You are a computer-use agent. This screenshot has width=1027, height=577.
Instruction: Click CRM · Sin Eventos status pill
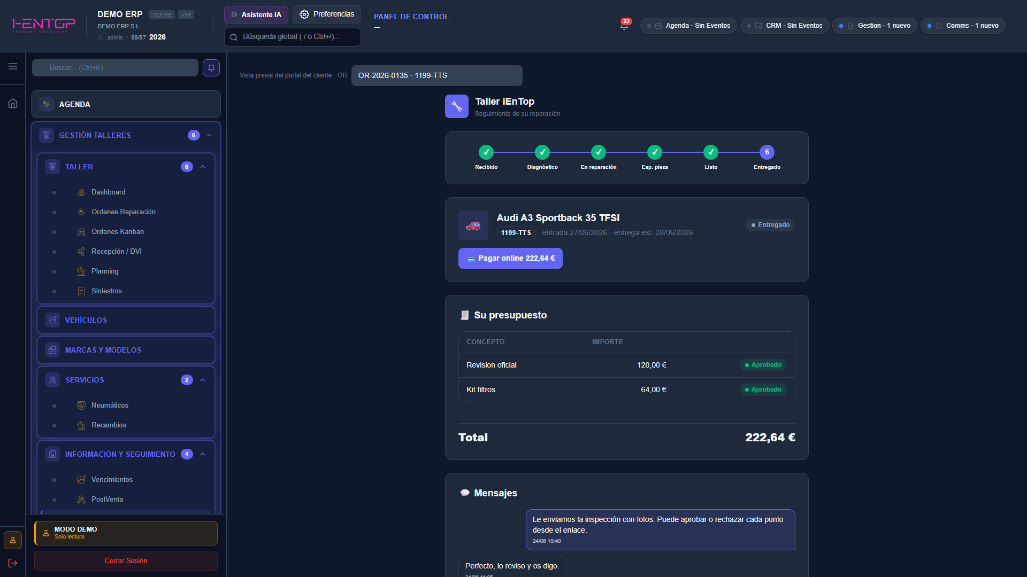785,26
